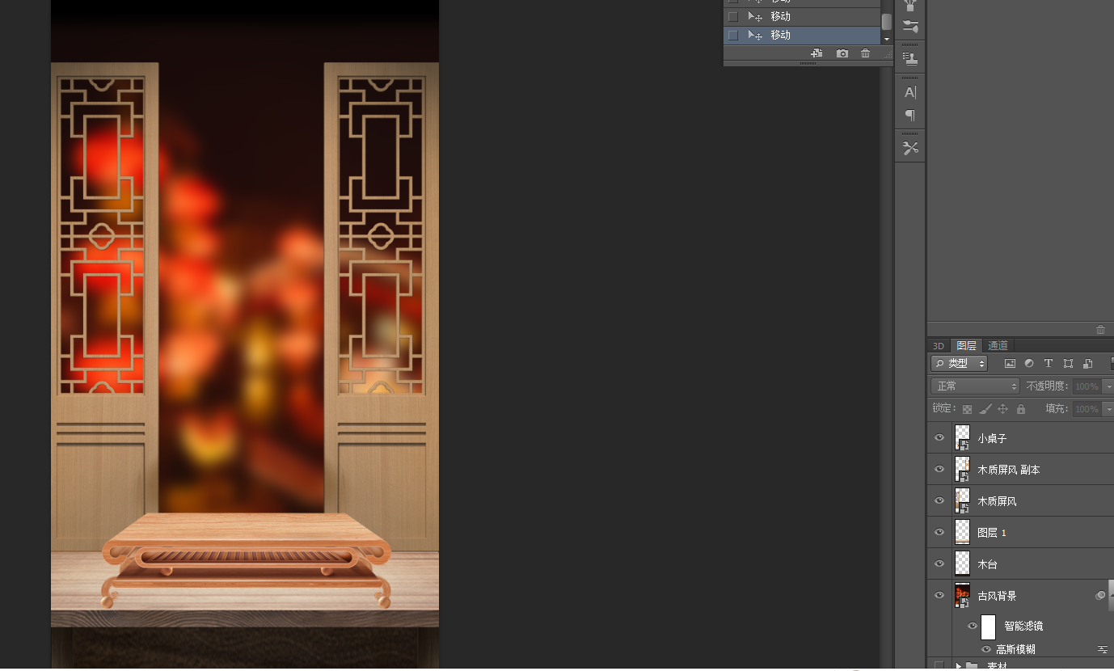The width and height of the screenshot is (1114, 671).
Task: Filter layers by pixel layers icon
Action: (1010, 364)
